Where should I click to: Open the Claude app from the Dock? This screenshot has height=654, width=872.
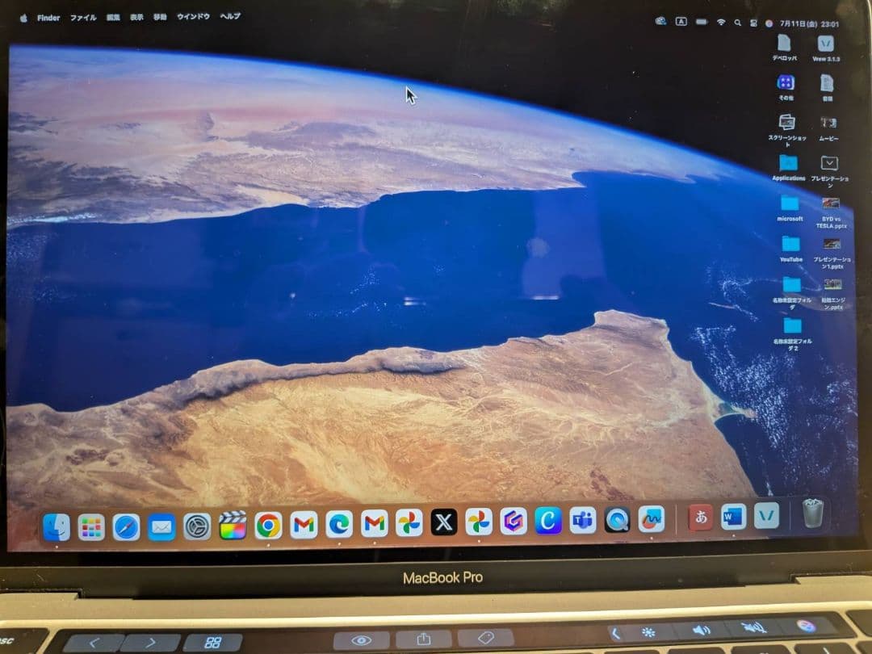coord(549,525)
